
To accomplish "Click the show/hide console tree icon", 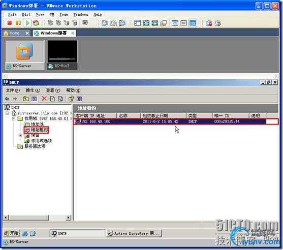I will (34, 99).
